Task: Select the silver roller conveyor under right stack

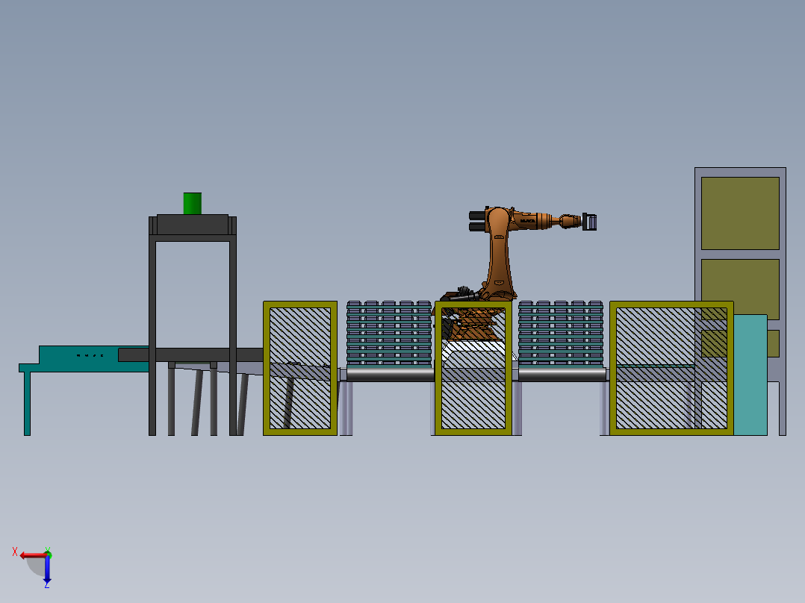Action: (x=562, y=374)
